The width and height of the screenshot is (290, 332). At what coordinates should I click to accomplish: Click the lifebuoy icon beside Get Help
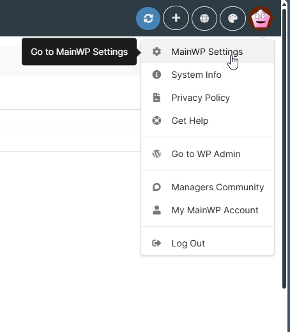pyautogui.click(x=156, y=121)
